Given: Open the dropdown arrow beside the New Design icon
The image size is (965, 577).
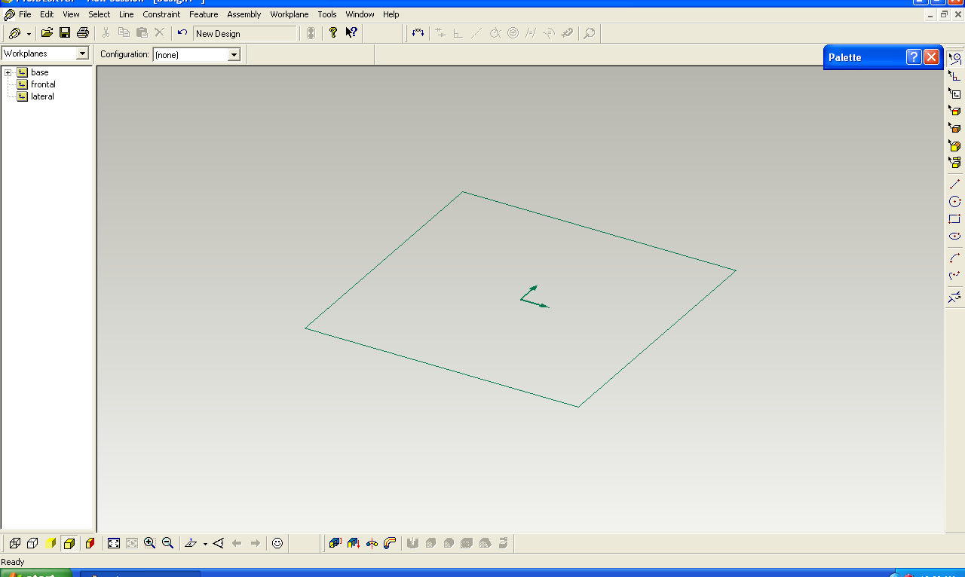Looking at the screenshot, I should click(x=29, y=34).
